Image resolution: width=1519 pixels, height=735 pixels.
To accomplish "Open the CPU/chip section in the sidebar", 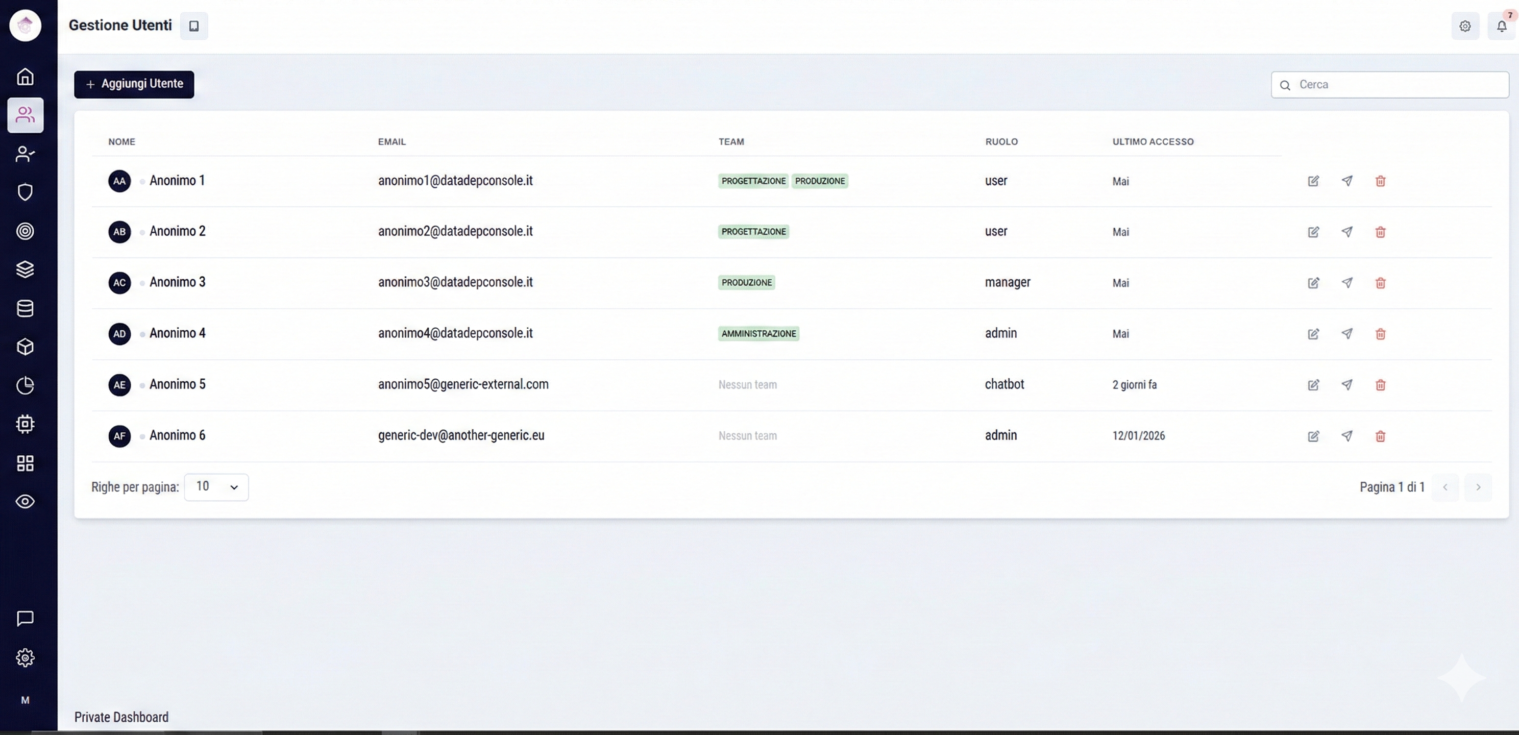I will coord(25,424).
